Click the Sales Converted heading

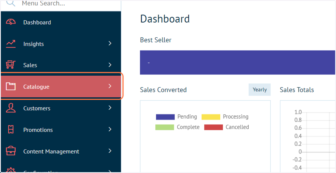(163, 90)
